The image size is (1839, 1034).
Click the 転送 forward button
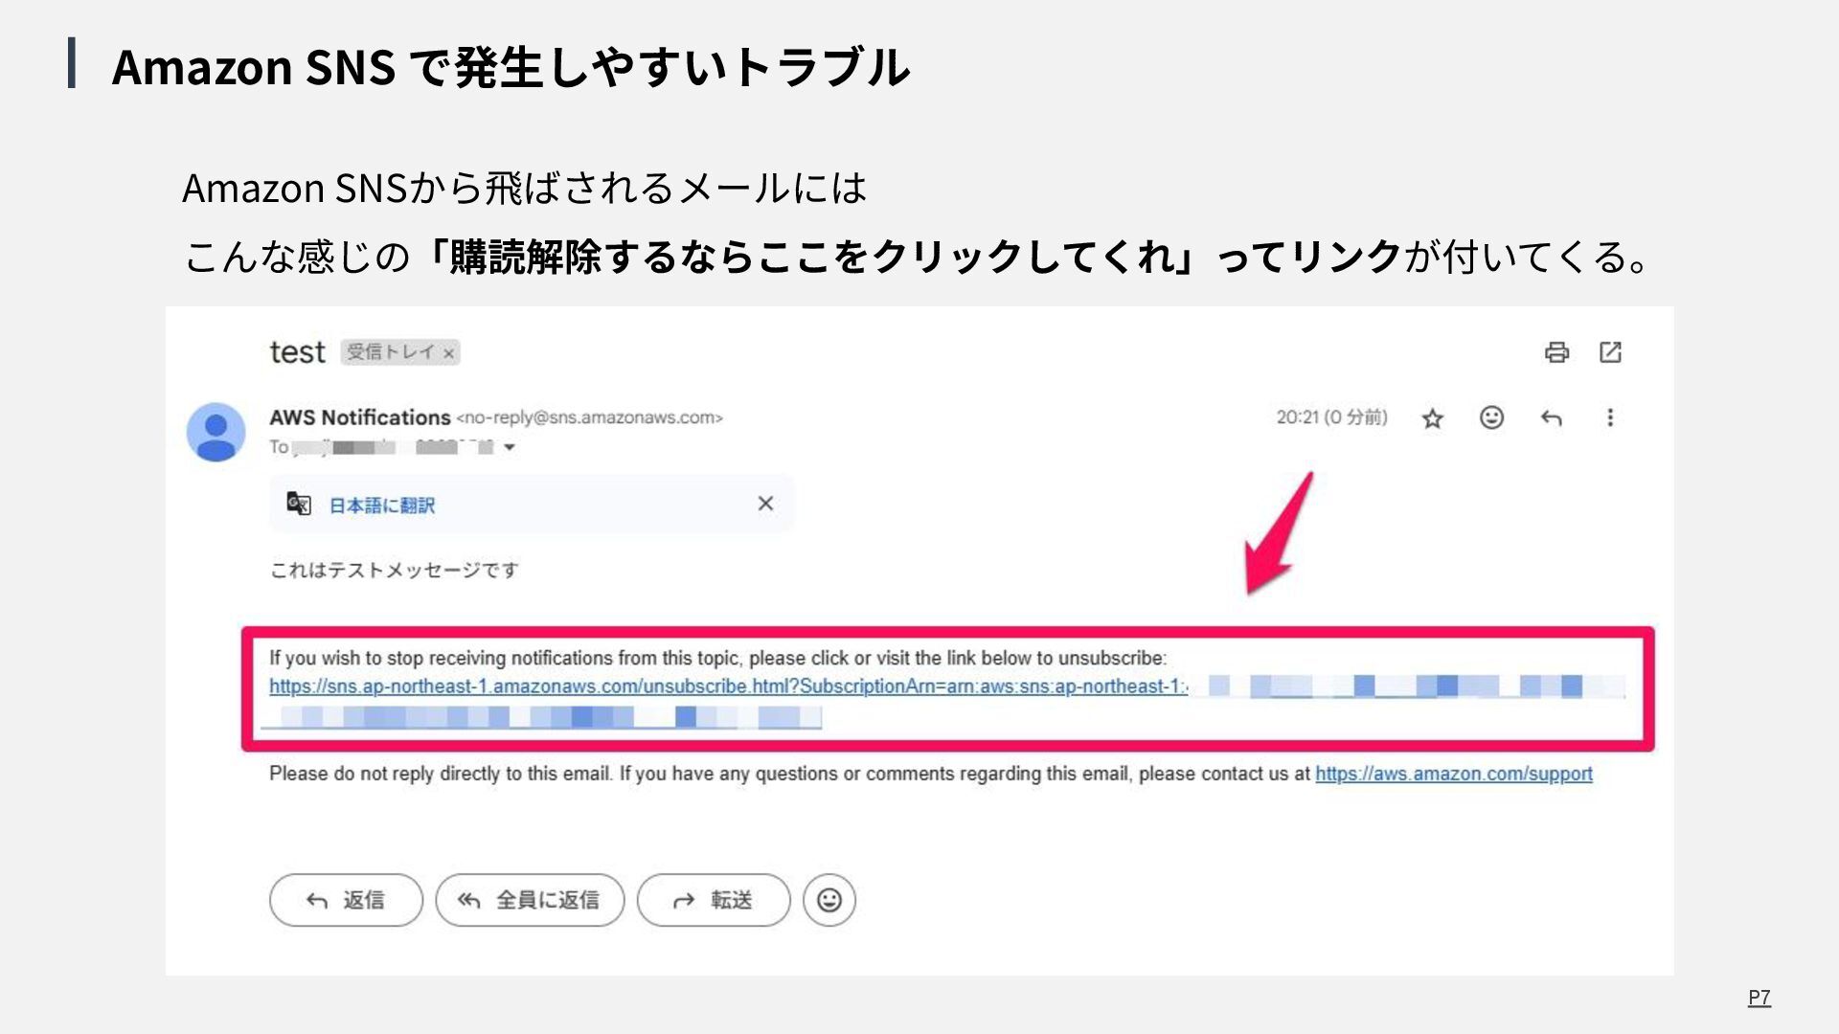(x=714, y=900)
